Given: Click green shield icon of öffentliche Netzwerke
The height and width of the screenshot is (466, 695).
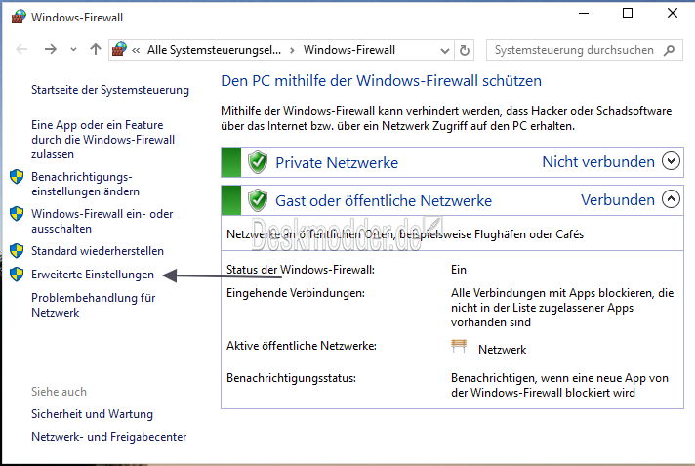Looking at the screenshot, I should click(x=257, y=200).
